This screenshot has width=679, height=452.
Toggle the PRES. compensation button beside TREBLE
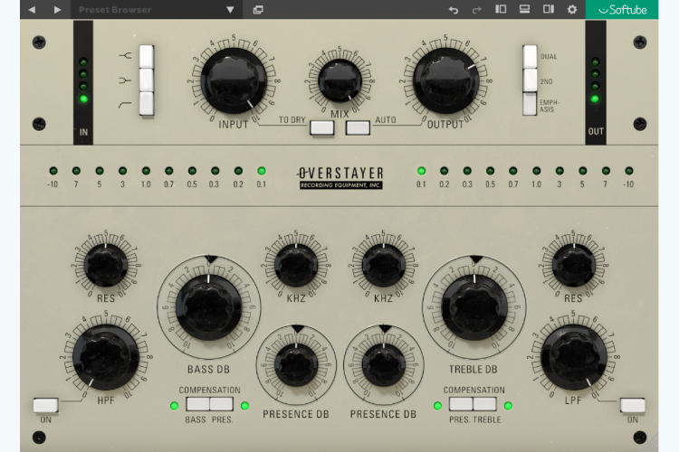click(461, 404)
